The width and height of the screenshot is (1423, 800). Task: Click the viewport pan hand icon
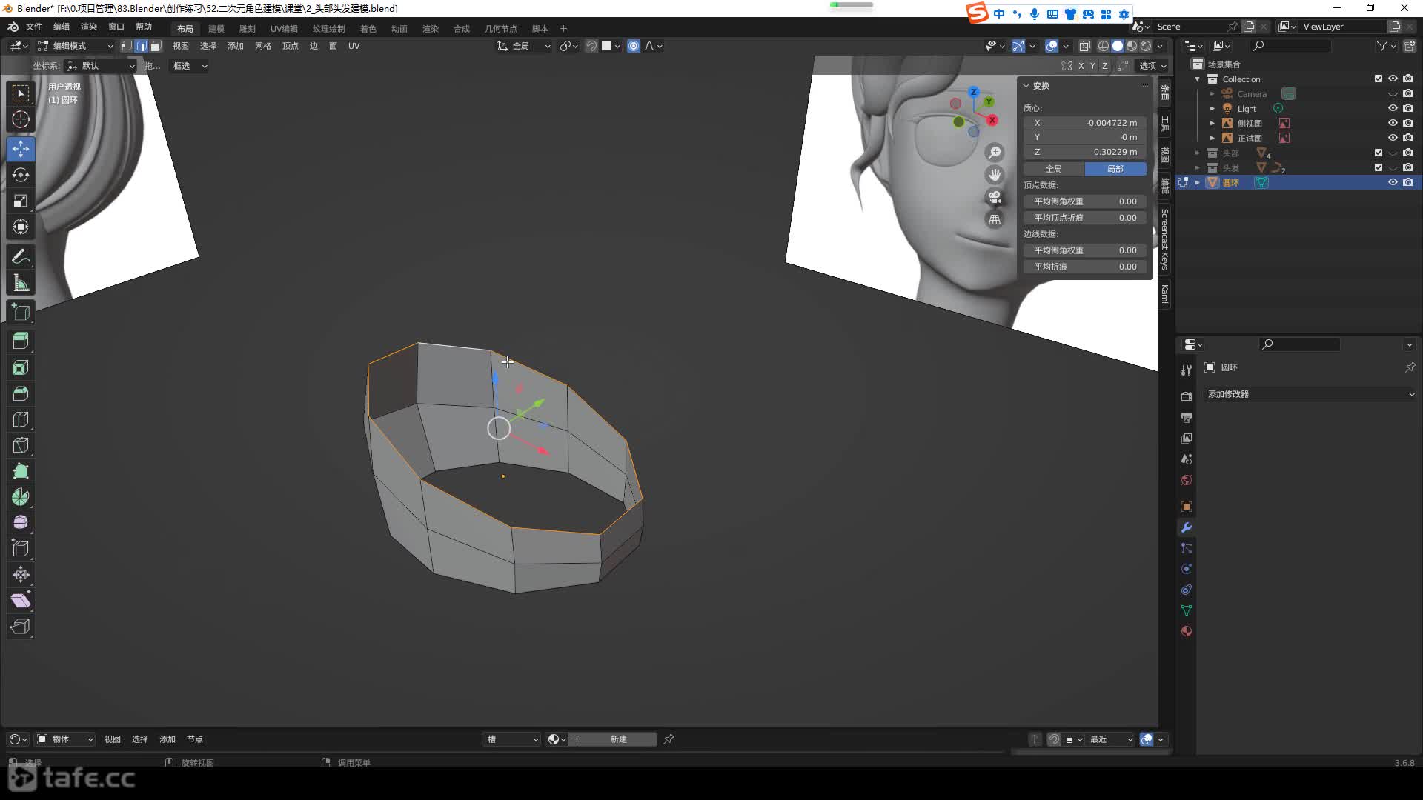[x=995, y=175]
